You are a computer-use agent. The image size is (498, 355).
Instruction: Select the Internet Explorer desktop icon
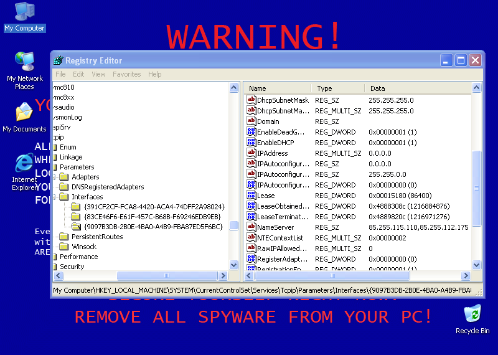click(x=24, y=172)
